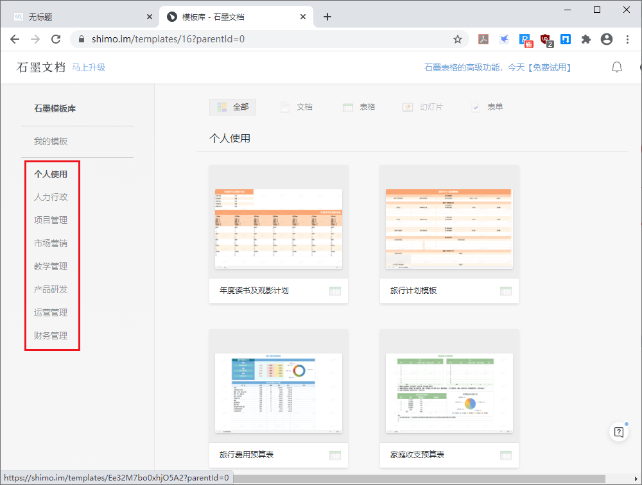Open the Chrome extensions puzzle icon
This screenshot has width=642, height=485.
586,39
